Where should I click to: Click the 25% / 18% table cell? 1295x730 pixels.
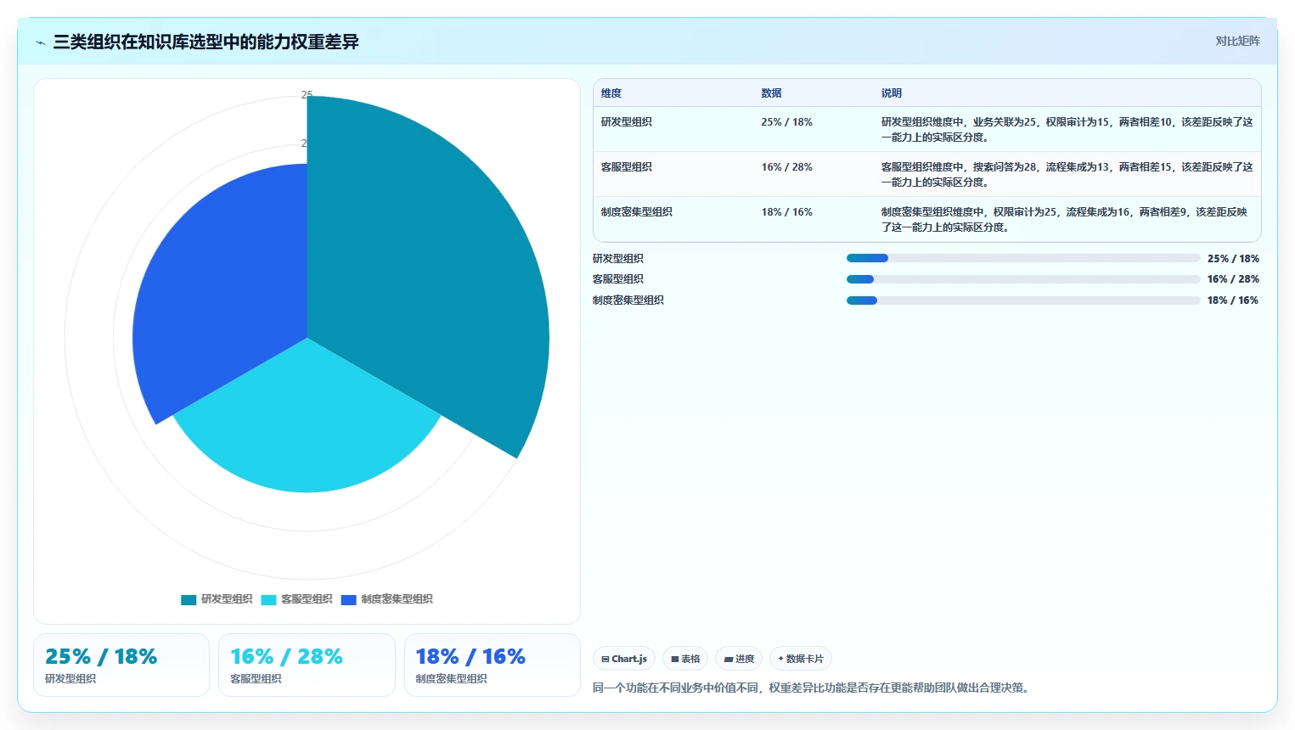click(x=787, y=122)
